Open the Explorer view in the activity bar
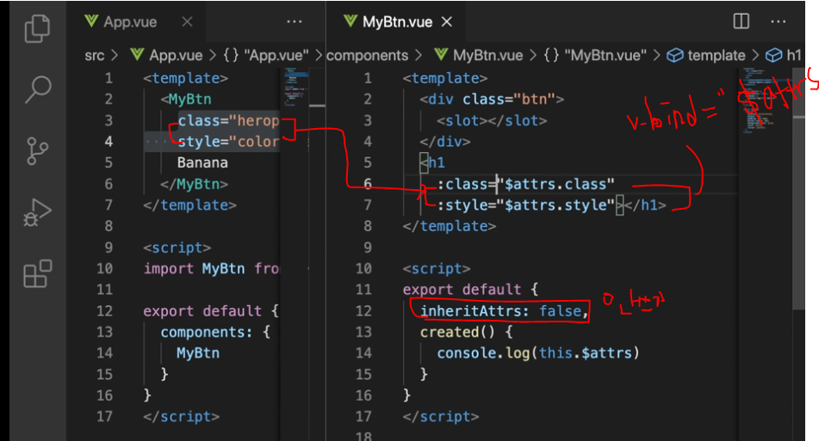The height and width of the screenshot is (441, 819). pyautogui.click(x=38, y=28)
